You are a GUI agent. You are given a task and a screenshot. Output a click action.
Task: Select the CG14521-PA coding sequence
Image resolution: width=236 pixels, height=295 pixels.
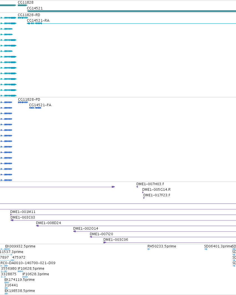click(35, 108)
